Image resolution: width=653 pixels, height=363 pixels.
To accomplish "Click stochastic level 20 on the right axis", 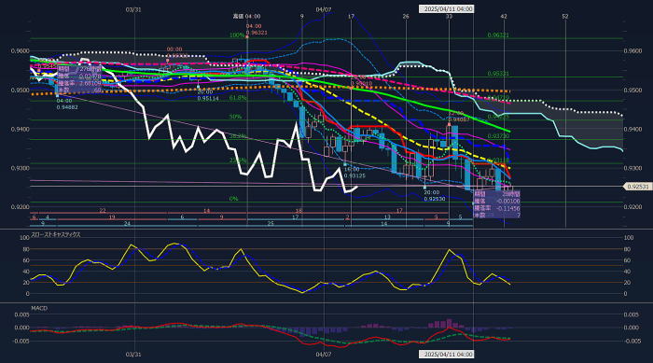I will pyautogui.click(x=628, y=283).
